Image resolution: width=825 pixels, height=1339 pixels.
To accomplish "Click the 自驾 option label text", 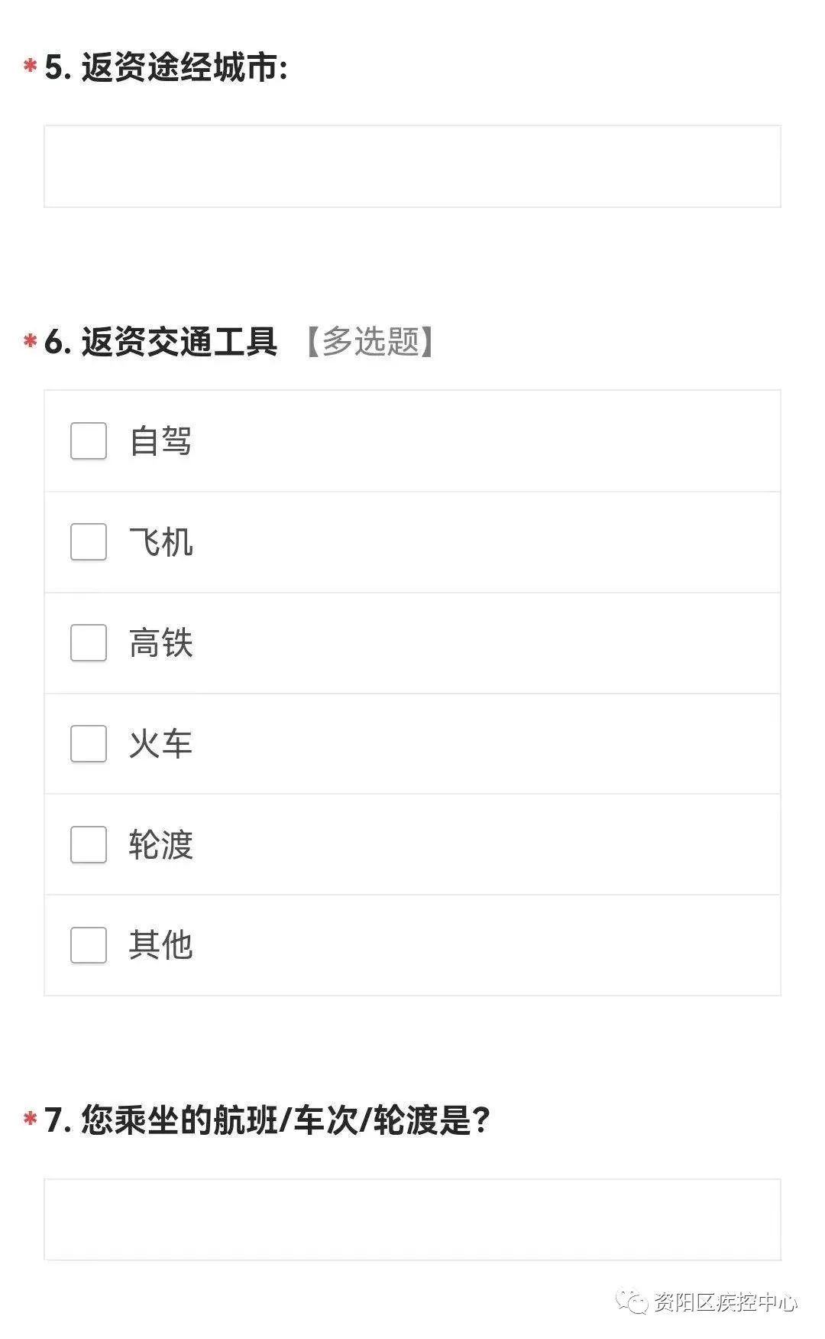I will [160, 441].
